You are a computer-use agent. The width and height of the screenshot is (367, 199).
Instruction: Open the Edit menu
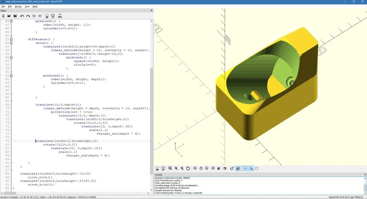click(x=10, y=6)
